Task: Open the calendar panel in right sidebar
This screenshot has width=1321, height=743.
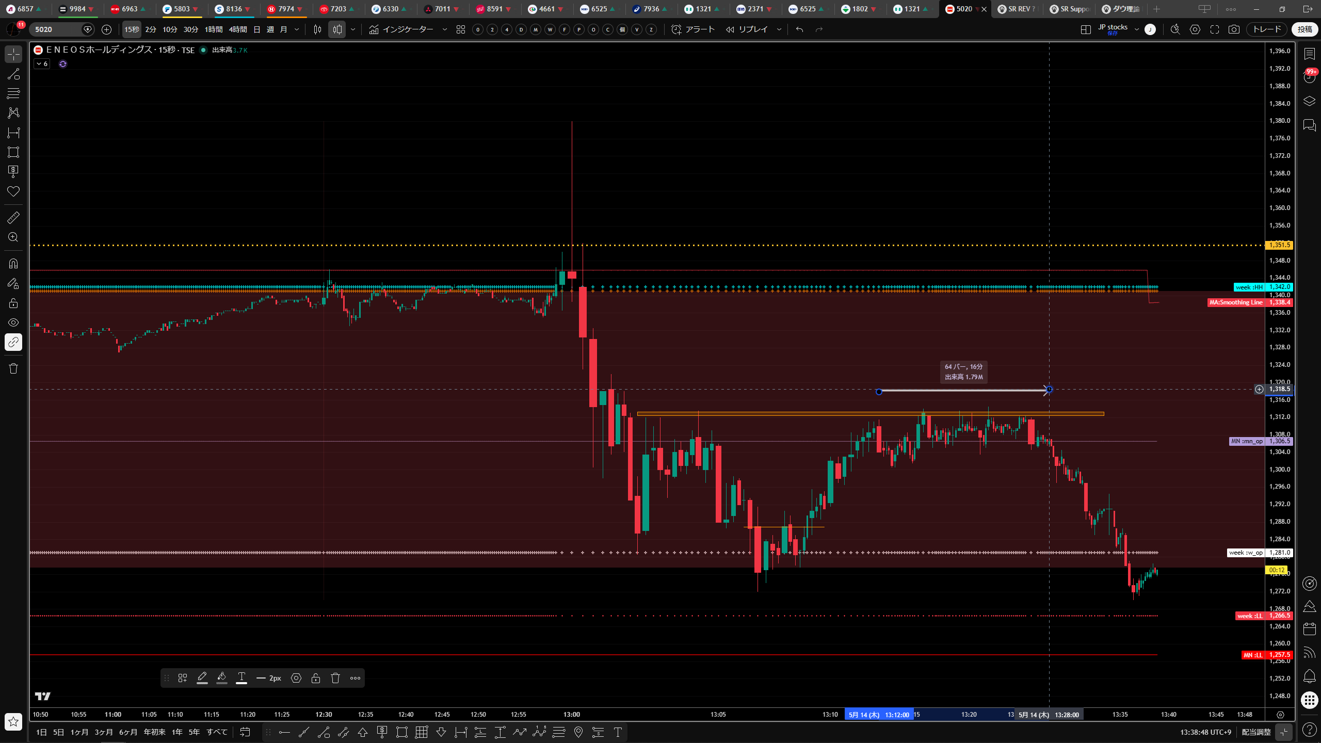Action: point(1309,629)
